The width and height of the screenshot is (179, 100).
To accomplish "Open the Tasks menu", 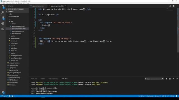I will pyautogui.click(x=24, y=3).
